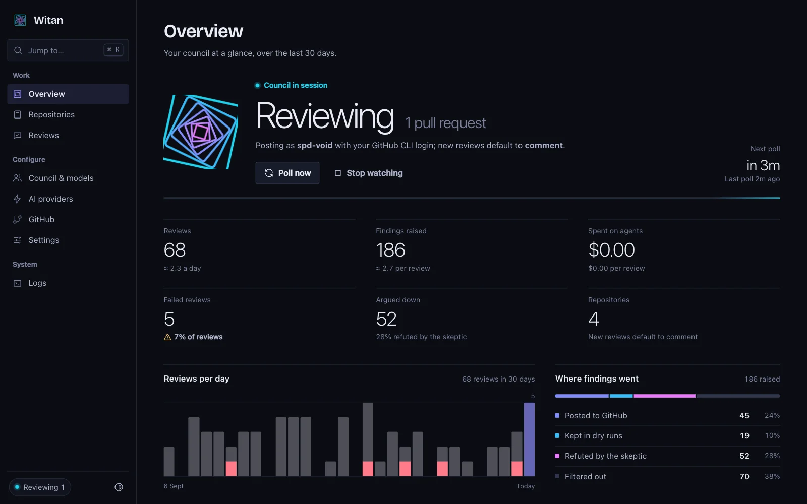Click the large spiral council graphic

201,132
